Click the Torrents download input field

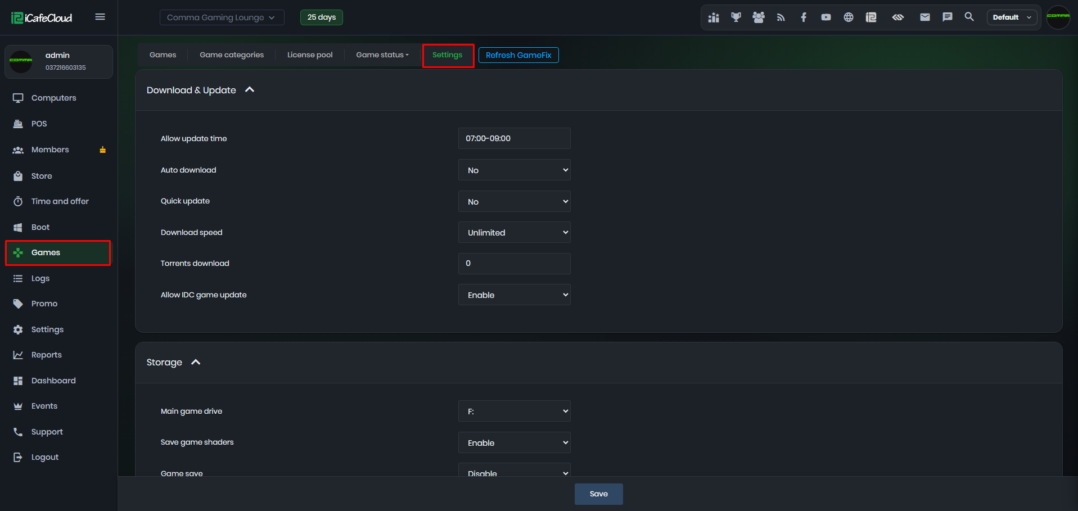tap(514, 263)
